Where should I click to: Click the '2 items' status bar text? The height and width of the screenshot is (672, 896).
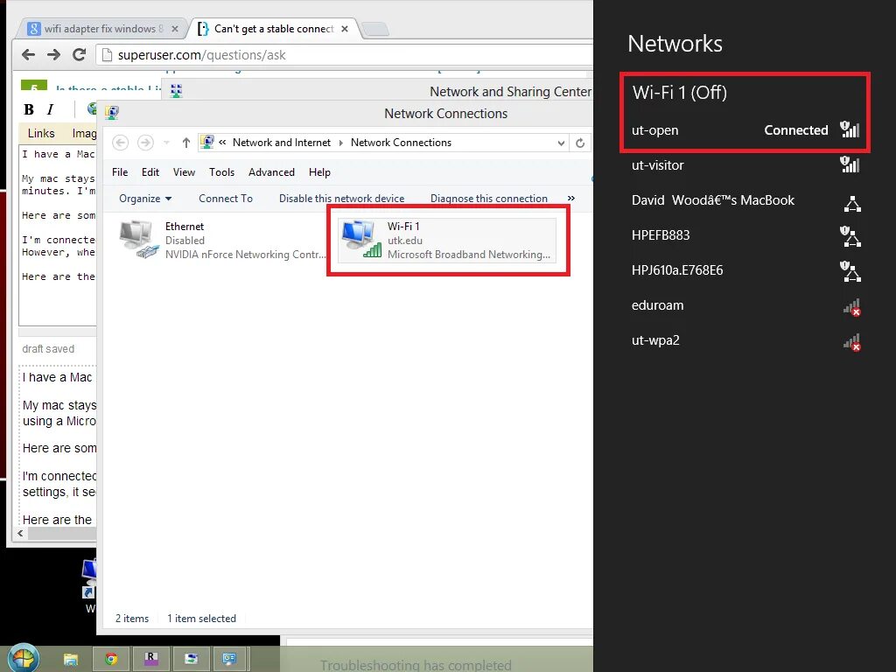pos(132,619)
